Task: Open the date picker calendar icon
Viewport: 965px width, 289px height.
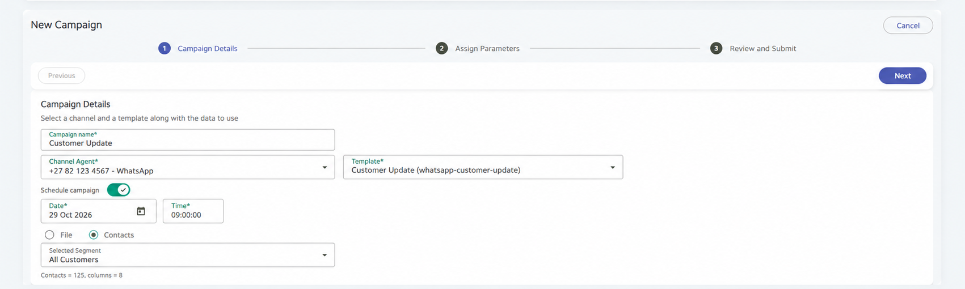Action: tap(141, 211)
